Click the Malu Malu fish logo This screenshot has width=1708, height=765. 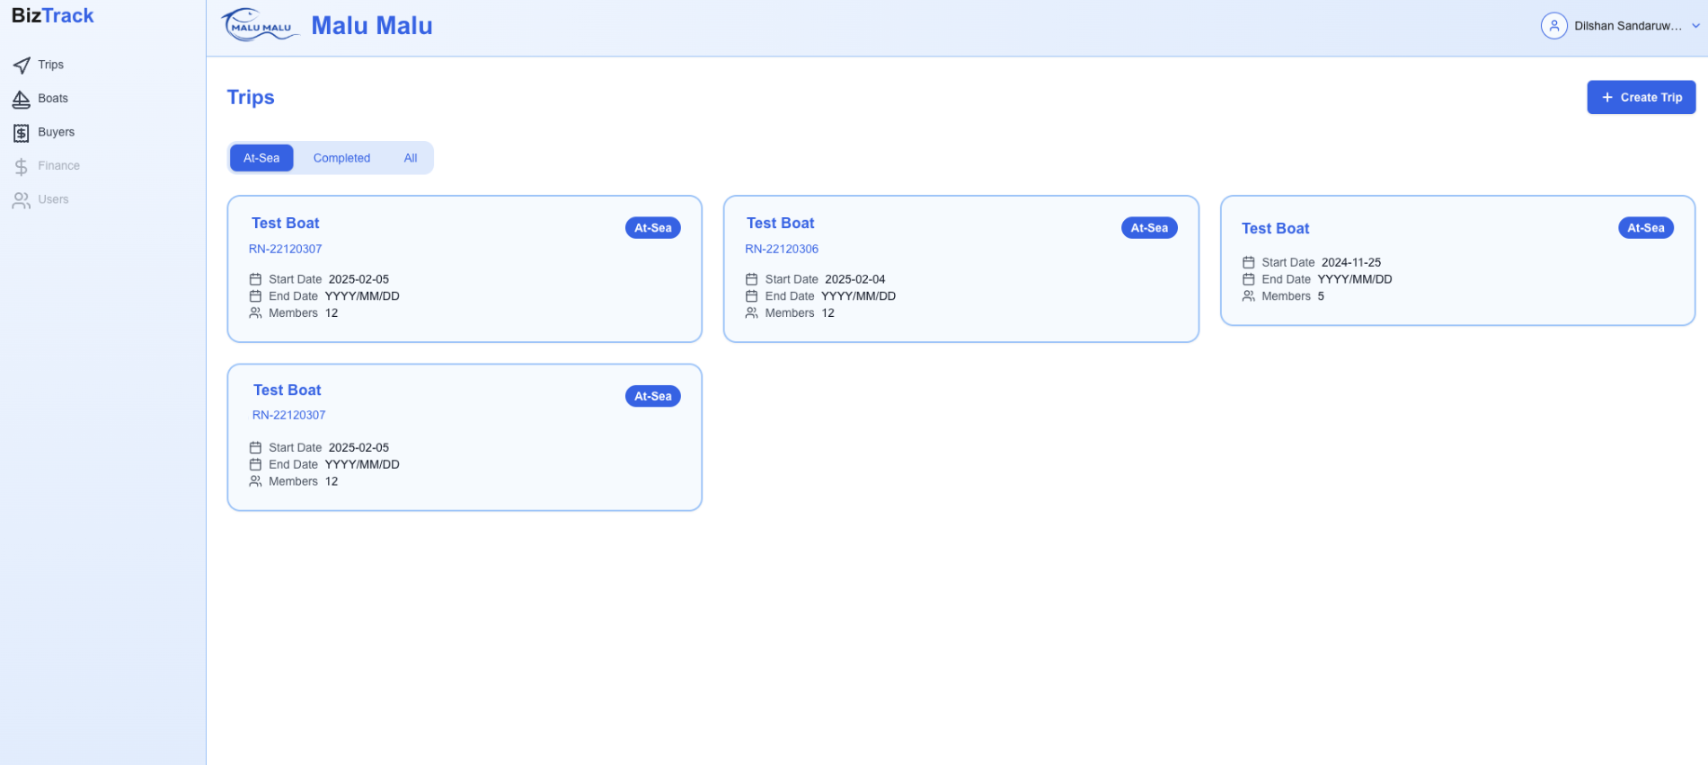(260, 25)
